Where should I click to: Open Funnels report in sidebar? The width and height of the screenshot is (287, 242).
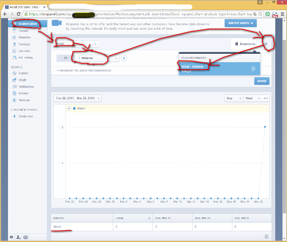23,31
